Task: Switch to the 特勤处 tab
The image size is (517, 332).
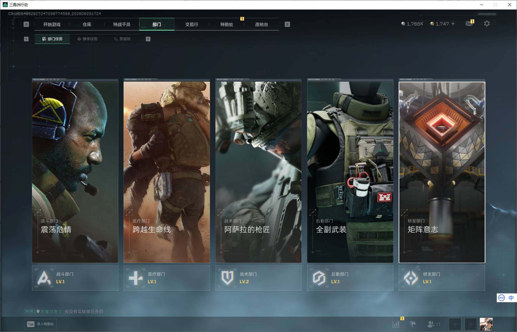Action: click(x=227, y=24)
